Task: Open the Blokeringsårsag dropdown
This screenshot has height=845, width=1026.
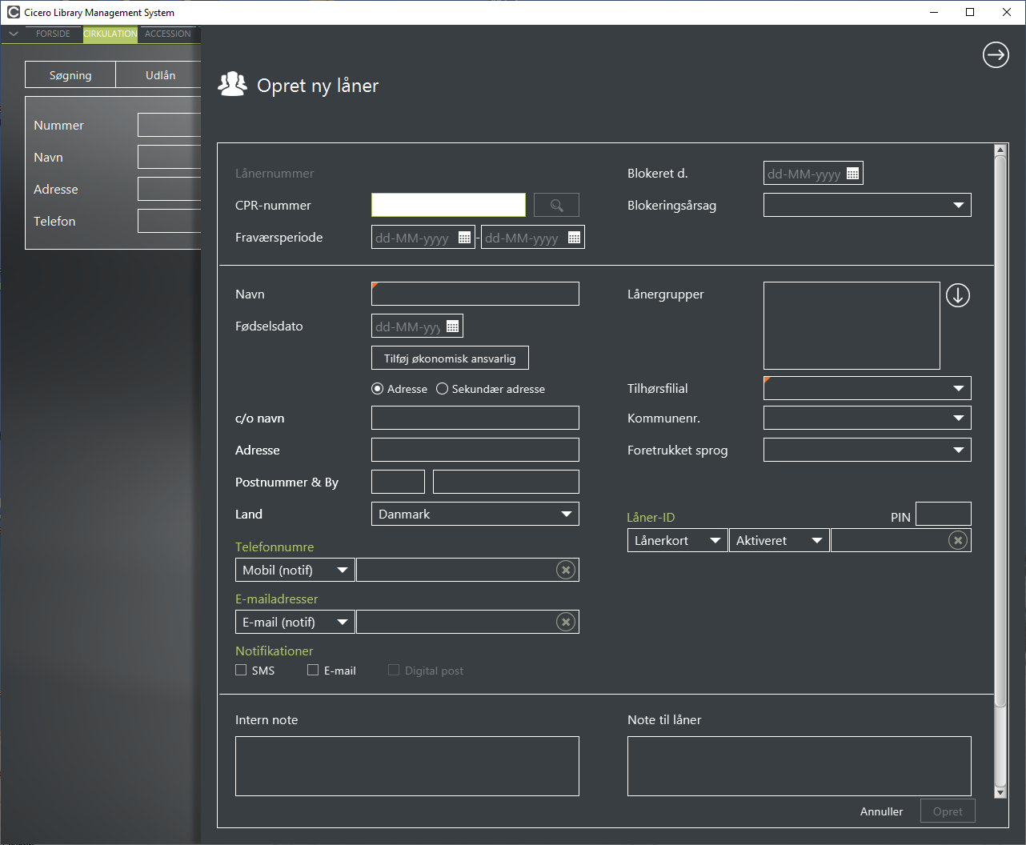Action: point(868,206)
